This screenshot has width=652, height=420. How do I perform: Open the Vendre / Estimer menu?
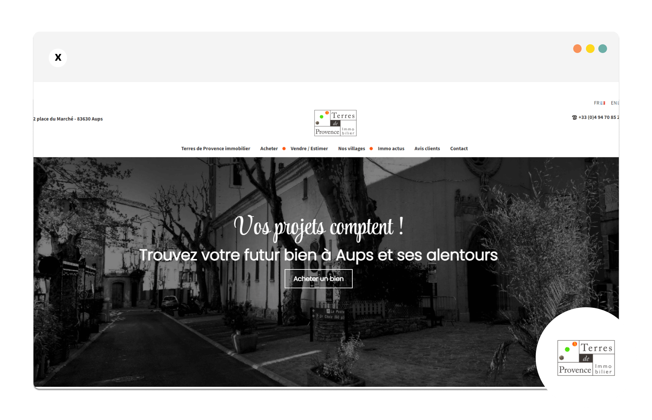(309, 149)
